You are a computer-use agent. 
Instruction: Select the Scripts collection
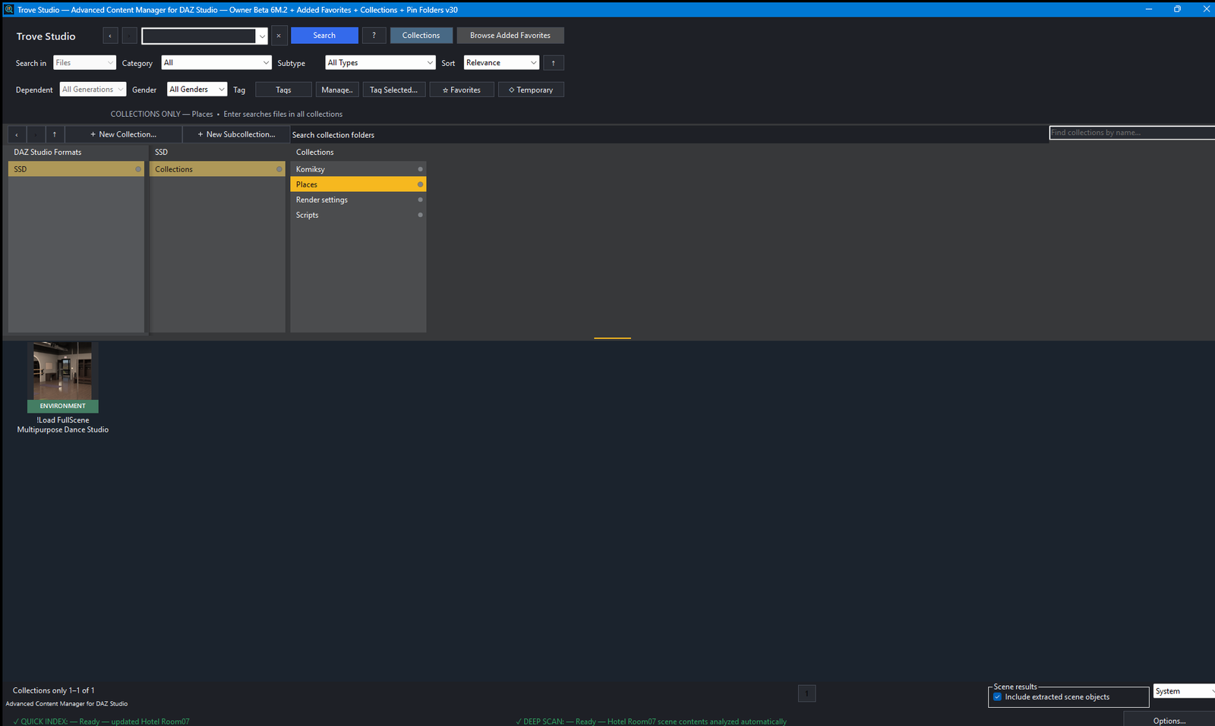coord(358,215)
